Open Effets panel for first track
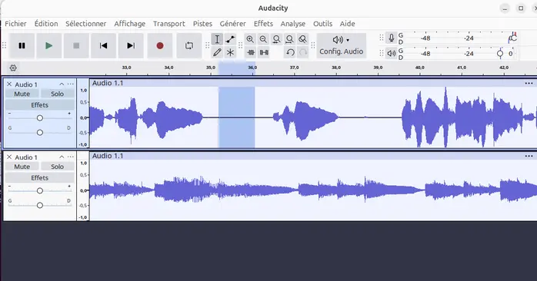The image size is (537, 281). (39, 105)
